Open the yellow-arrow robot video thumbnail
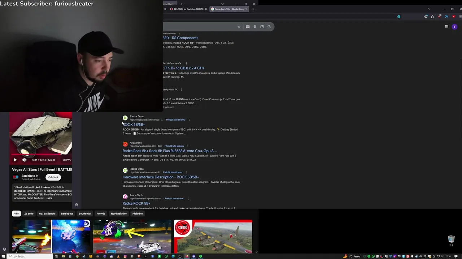Viewport: 462px width, 259px height. [132, 237]
